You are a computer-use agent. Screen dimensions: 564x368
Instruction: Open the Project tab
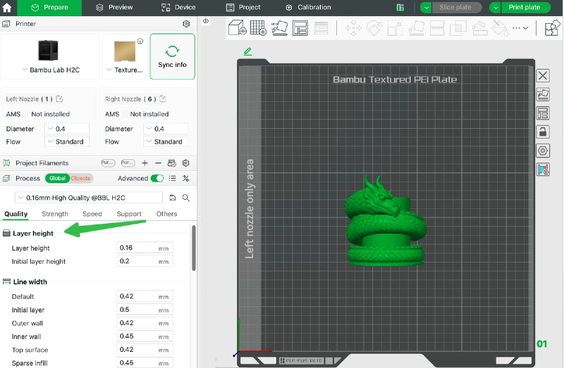tap(243, 8)
